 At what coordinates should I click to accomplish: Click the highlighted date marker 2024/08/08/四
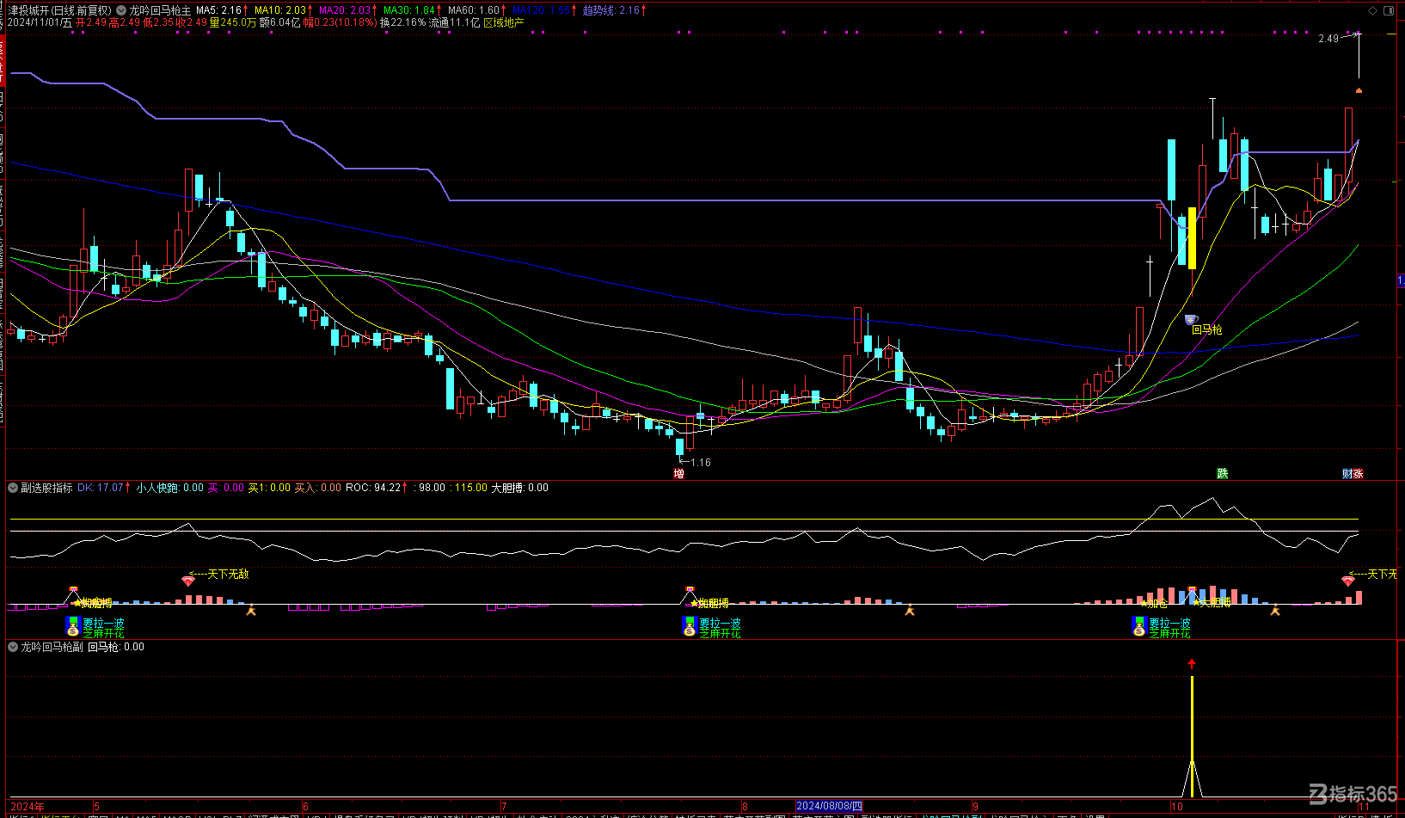pyautogui.click(x=829, y=807)
